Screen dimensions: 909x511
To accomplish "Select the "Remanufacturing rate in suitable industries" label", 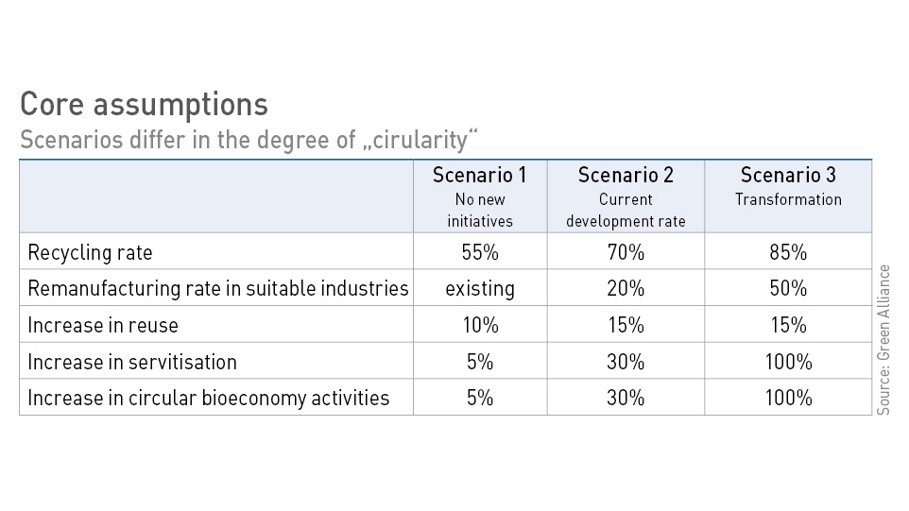I will point(218,288).
